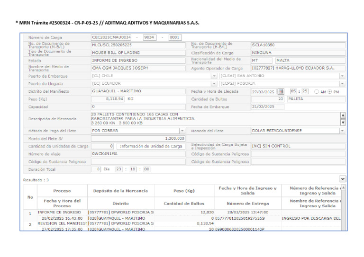Viewport: 364px width, 257px height.
Task: Click the M-B/L field HLCUSCL250205225
Action: [x=138, y=45]
